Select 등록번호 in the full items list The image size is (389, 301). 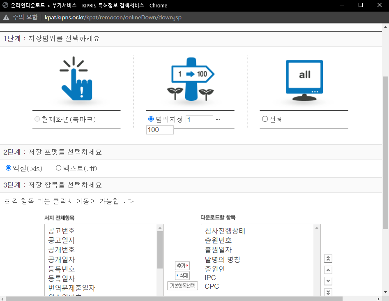[61, 269]
